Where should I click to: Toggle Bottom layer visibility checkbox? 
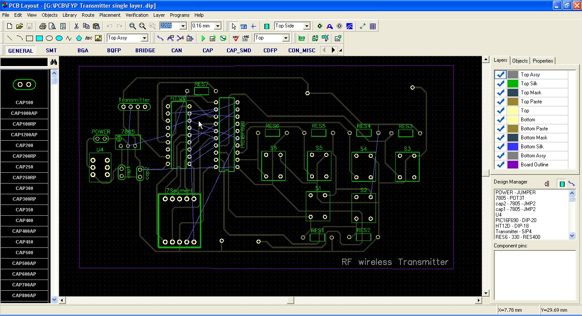500,120
